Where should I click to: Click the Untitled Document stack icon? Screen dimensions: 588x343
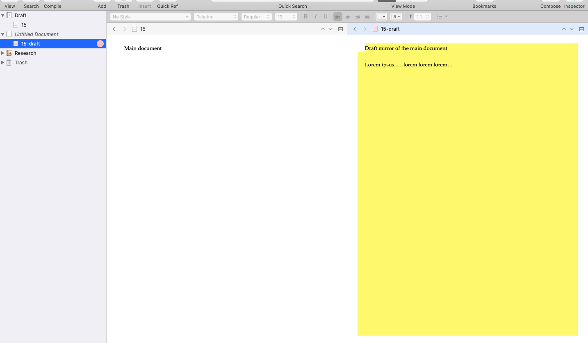(x=9, y=34)
